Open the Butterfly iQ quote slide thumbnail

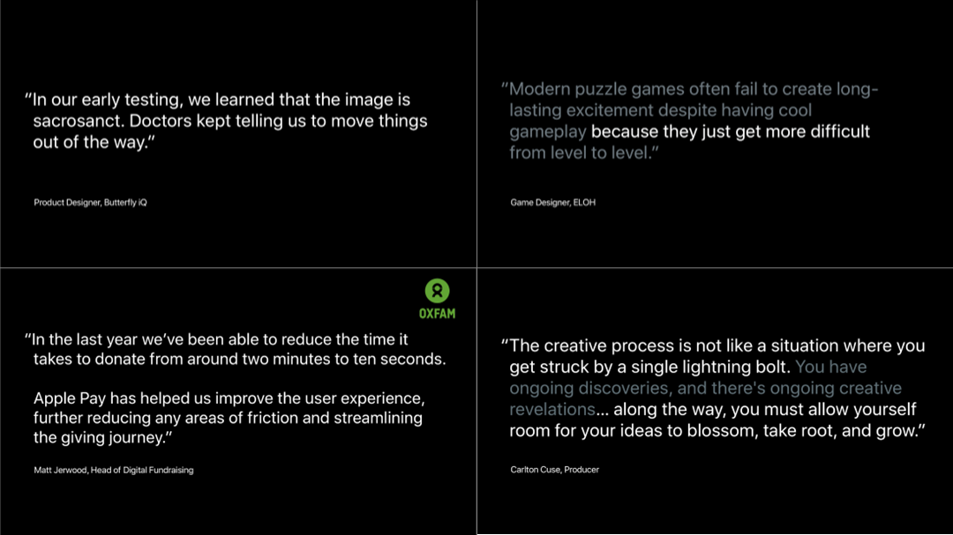click(x=238, y=134)
